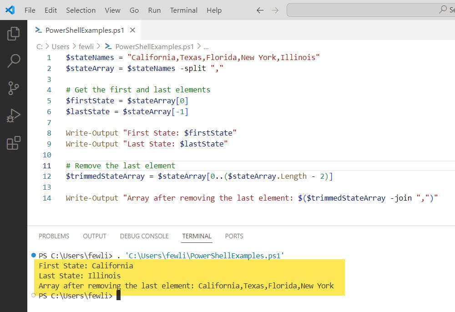Select fewli in the breadcrumb path

pos(86,46)
